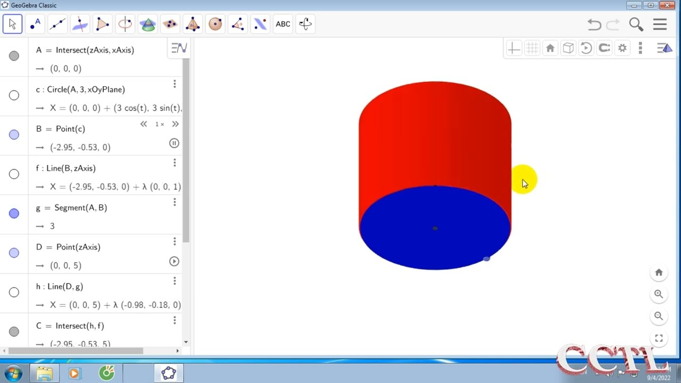This screenshot has height=383, width=681.
Task: Select the Rotate 3D Graphics View tool
Action: pyautogui.click(x=305, y=24)
